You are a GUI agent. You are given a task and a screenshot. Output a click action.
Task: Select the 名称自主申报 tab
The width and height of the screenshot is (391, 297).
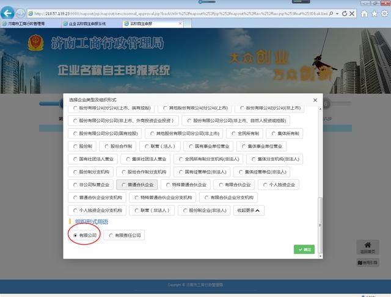click(153, 24)
